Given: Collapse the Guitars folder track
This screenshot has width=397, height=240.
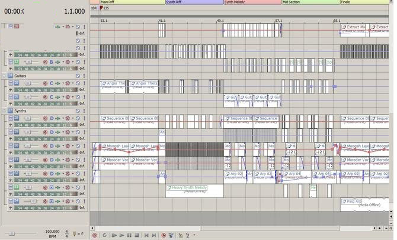Looking at the screenshot, I should (4, 76).
